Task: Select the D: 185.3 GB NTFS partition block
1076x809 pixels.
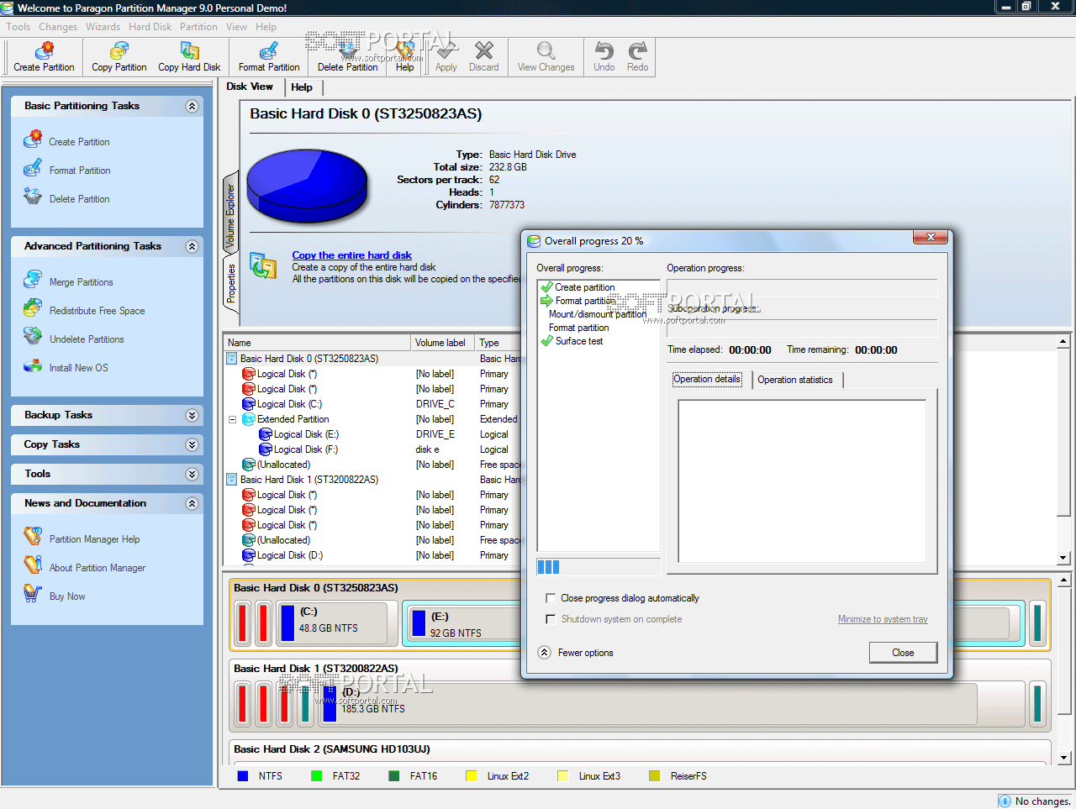Action: point(647,704)
